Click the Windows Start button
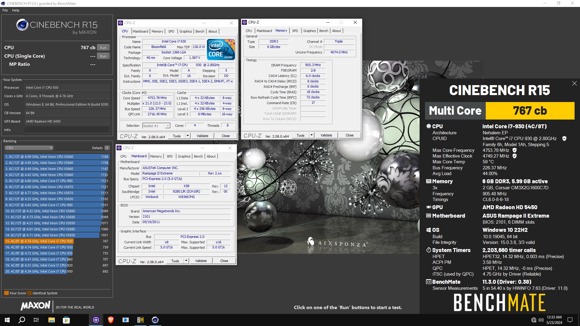Screen dimensions: 580x326 pyautogui.click(x=7, y=320)
